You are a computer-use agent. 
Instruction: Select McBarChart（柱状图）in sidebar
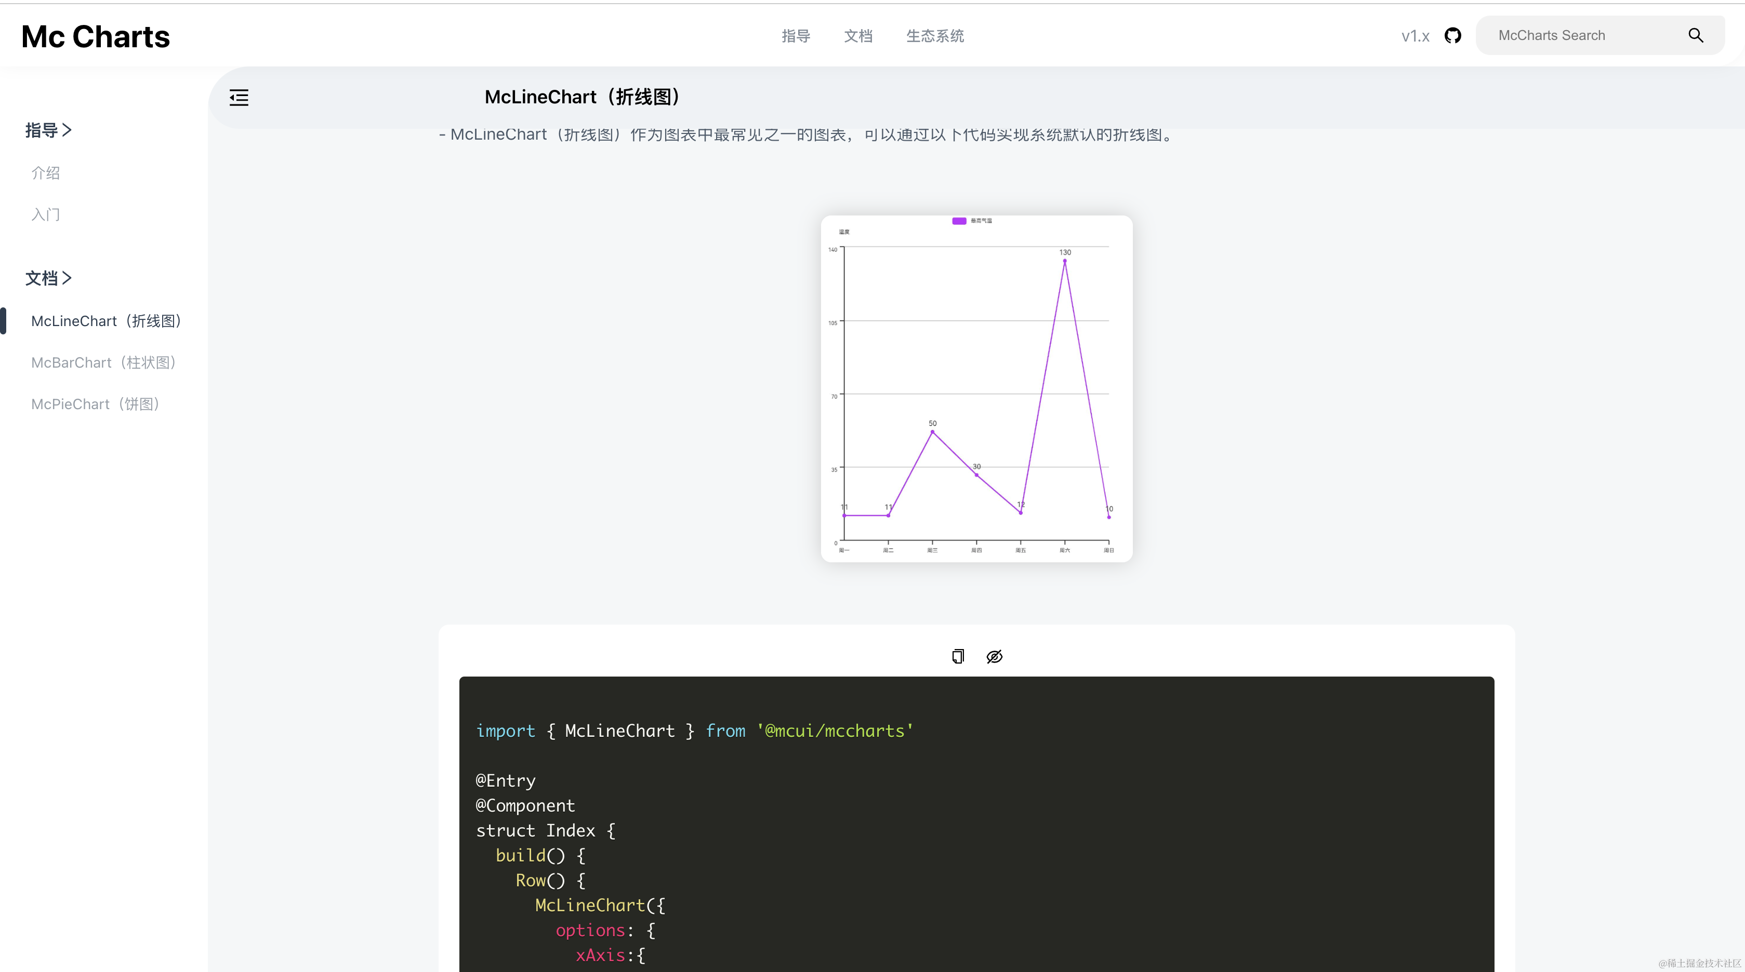pos(104,363)
